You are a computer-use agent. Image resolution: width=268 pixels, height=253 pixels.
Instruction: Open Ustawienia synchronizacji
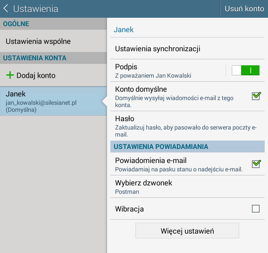pyautogui.click(x=158, y=49)
